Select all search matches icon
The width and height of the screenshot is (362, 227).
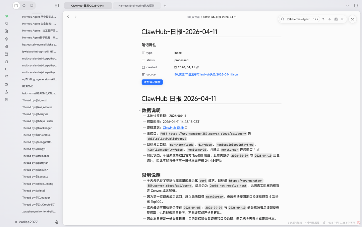point(336,19)
